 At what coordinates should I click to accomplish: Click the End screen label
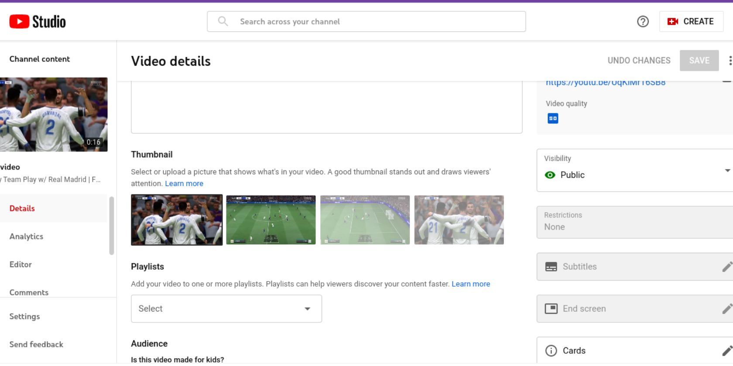click(584, 308)
